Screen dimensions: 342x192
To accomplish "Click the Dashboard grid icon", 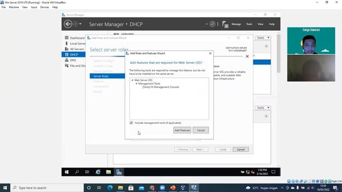I will coord(66,38).
